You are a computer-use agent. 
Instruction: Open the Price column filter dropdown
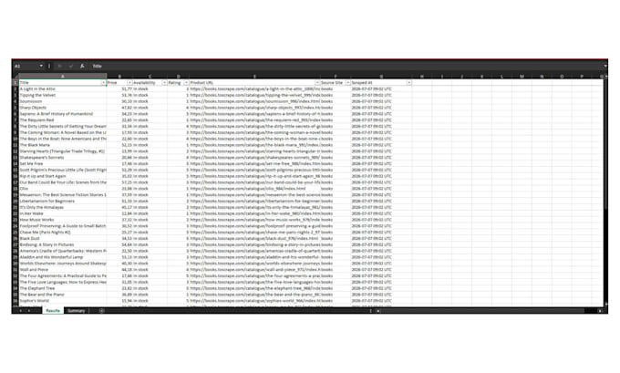[129, 83]
